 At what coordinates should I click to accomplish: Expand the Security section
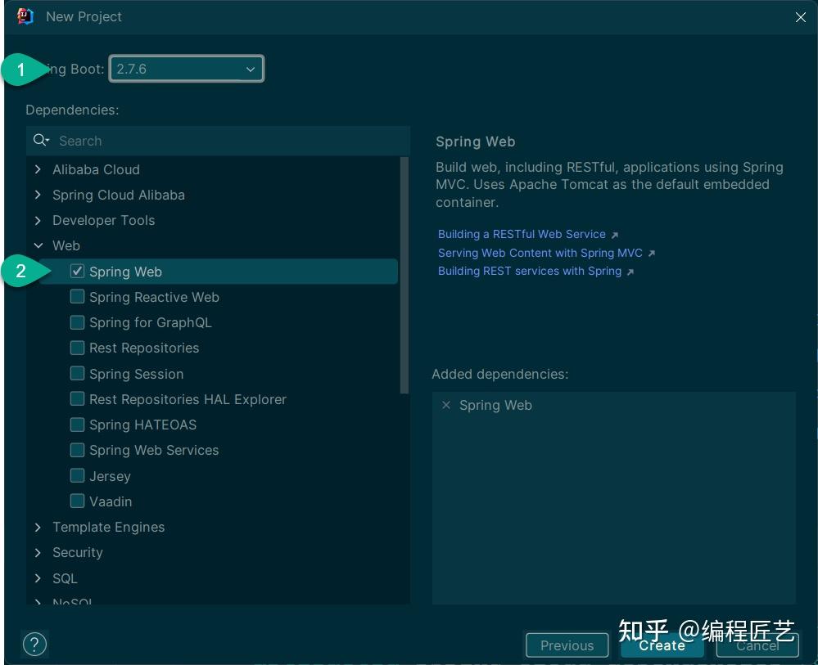coord(38,552)
